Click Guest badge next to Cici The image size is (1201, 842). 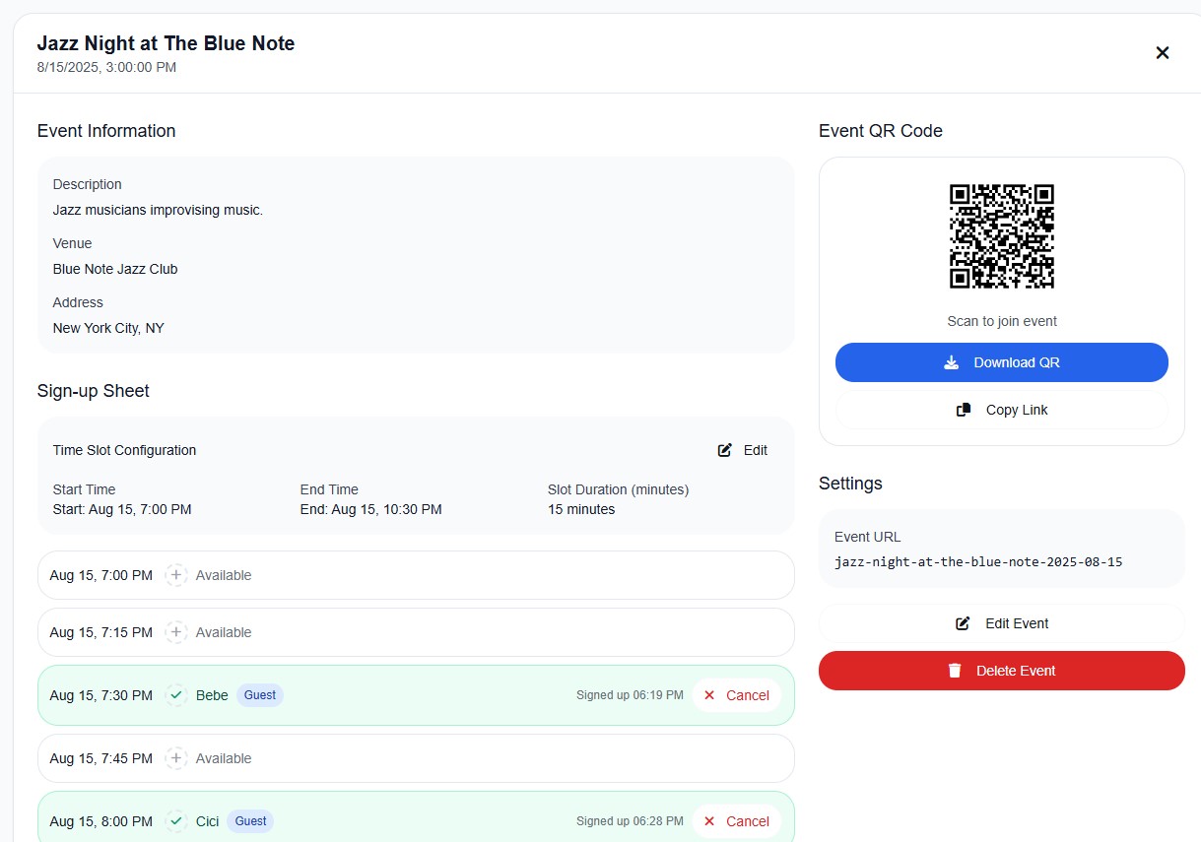[250, 821]
